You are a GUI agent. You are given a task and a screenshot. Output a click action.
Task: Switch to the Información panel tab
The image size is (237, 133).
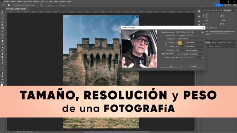tap(227, 10)
